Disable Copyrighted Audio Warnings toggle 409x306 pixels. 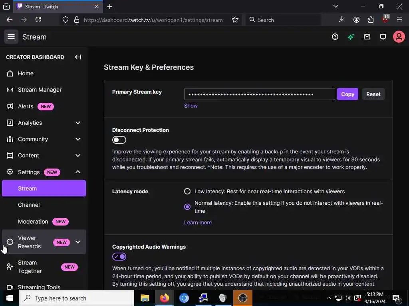(x=119, y=257)
